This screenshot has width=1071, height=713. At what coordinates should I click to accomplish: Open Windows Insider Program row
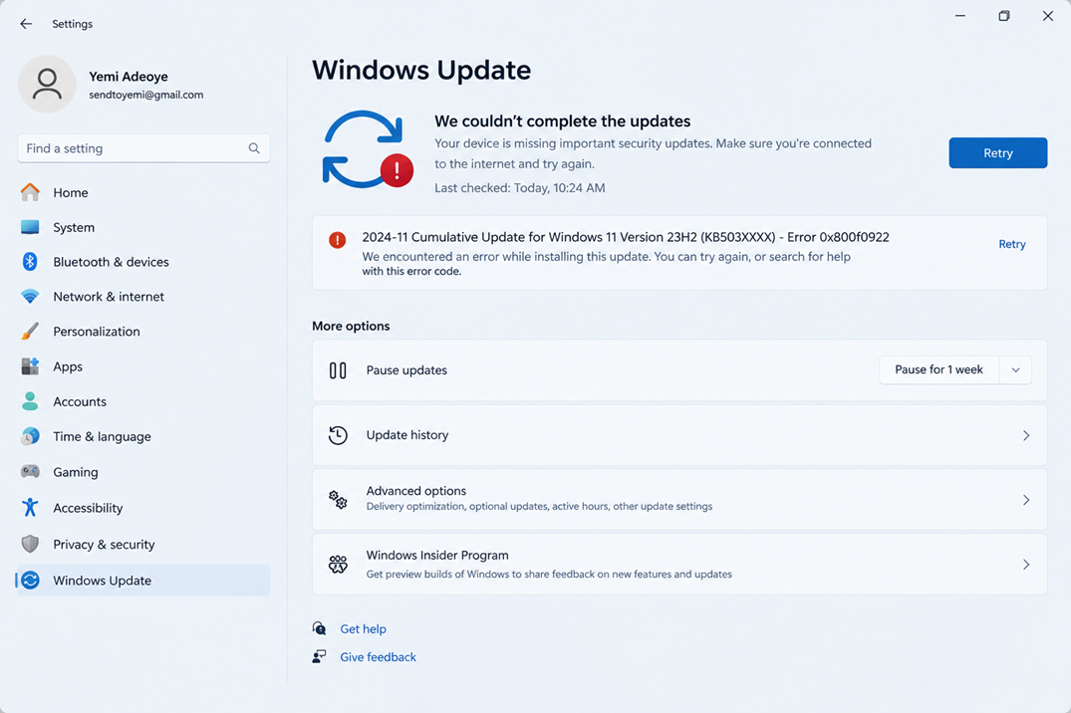[x=679, y=564]
